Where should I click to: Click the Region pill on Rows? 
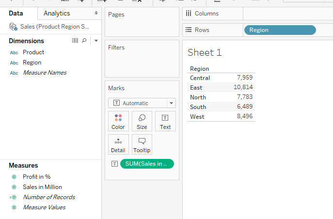click(x=280, y=30)
